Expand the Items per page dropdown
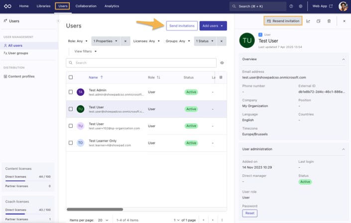The width and height of the screenshot is (351, 223). pyautogui.click(x=103, y=220)
